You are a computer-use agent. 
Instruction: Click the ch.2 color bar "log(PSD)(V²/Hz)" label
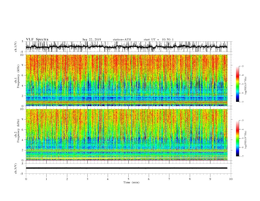point(246,140)
